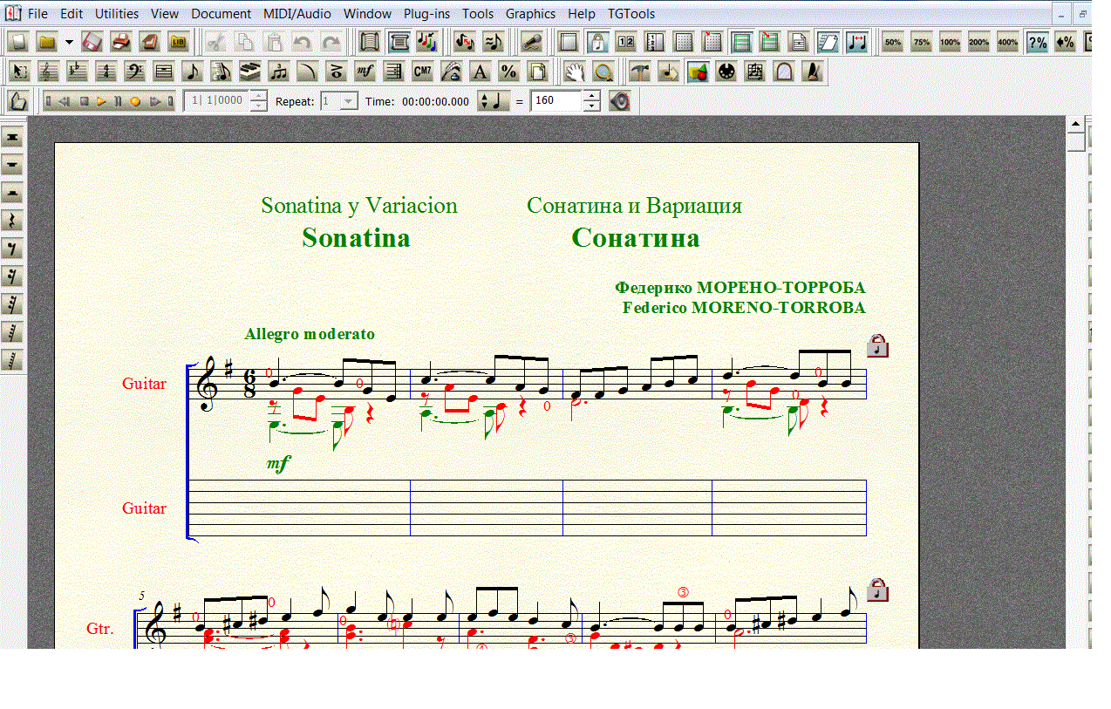The width and height of the screenshot is (1111, 709).
Task: Open the Repeat count dropdown
Action: 349,101
